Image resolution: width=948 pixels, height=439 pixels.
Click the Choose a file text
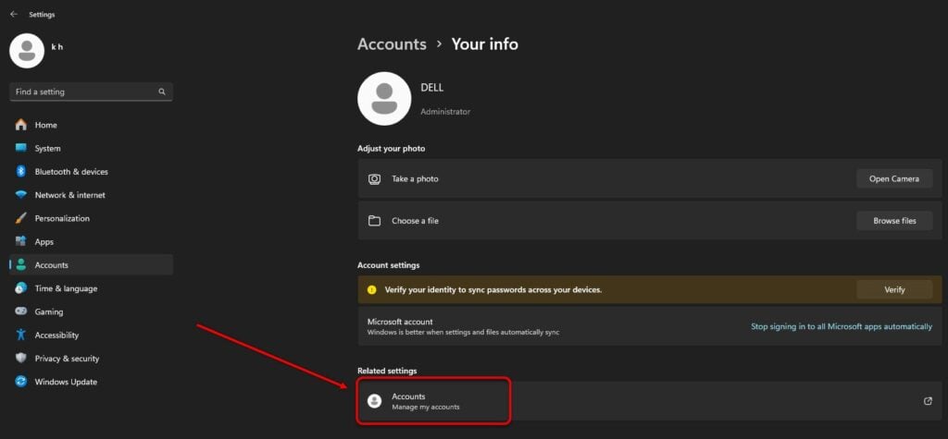(416, 221)
